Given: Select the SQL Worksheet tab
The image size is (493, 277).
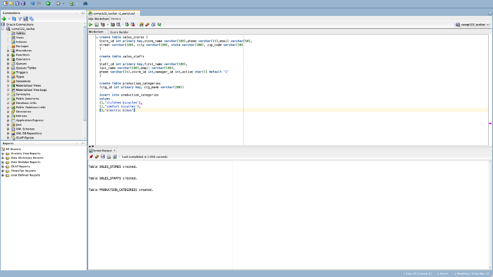Looking at the screenshot, I should [x=98, y=19].
